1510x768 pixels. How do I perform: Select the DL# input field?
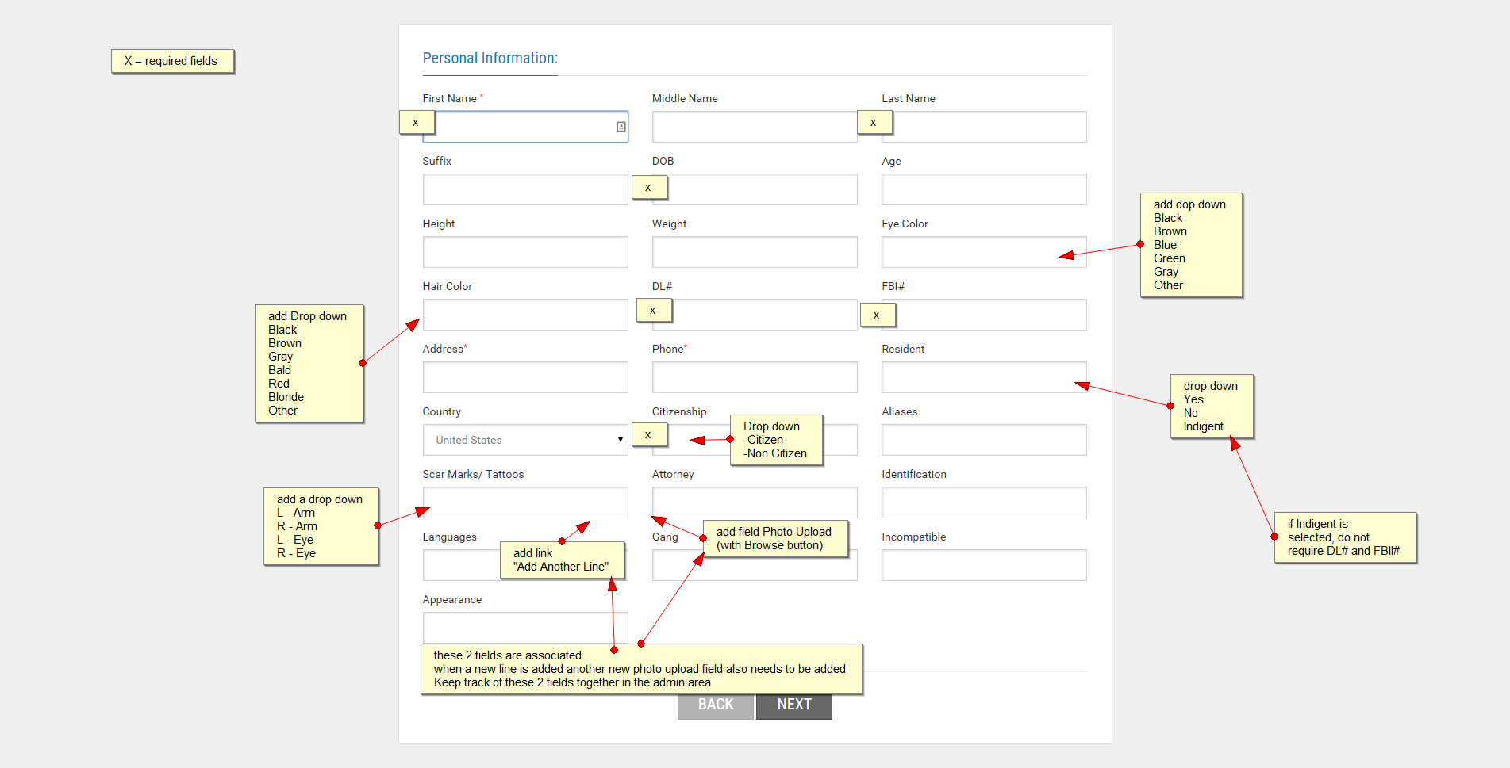(x=755, y=315)
